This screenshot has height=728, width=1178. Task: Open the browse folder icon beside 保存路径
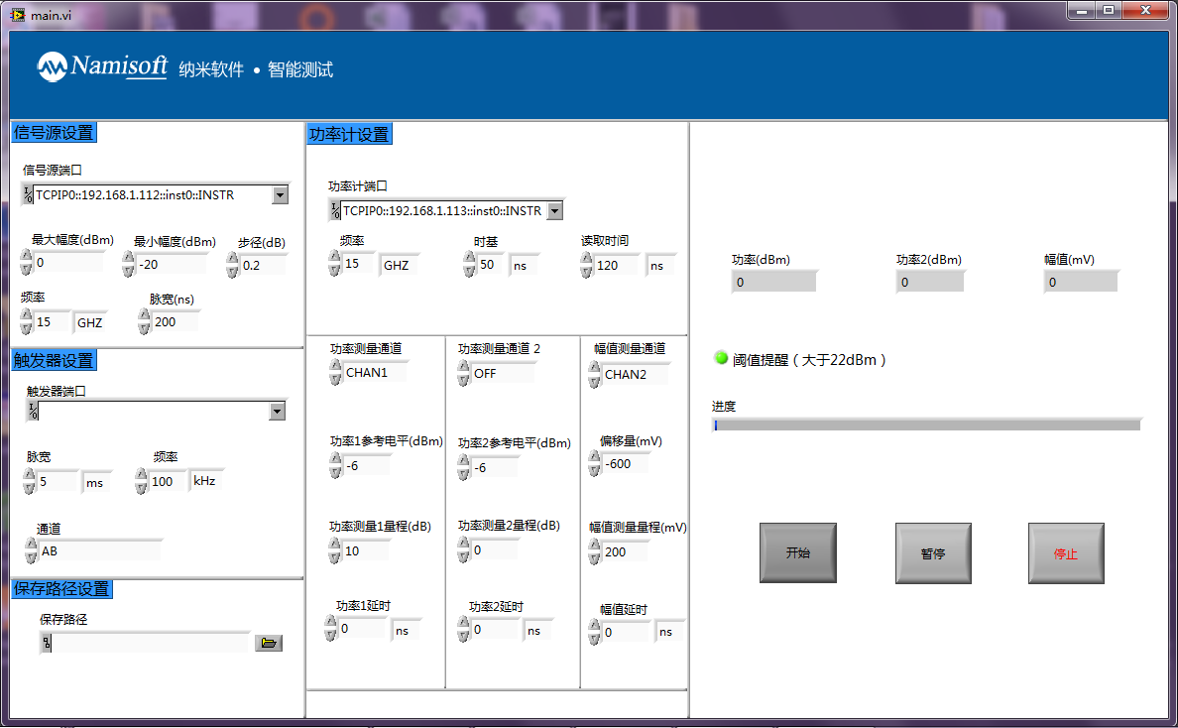point(269,643)
